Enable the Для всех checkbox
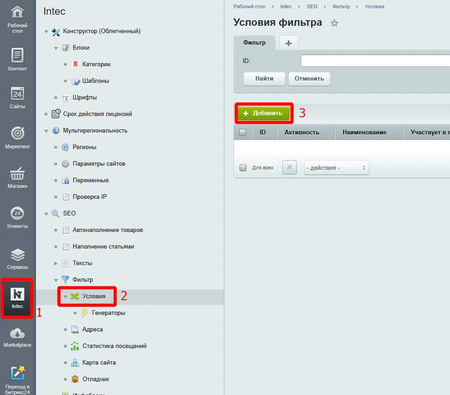 coord(243,168)
